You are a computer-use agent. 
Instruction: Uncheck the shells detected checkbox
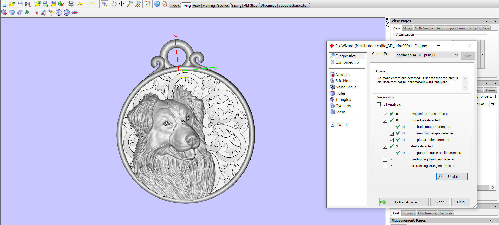coord(385,146)
